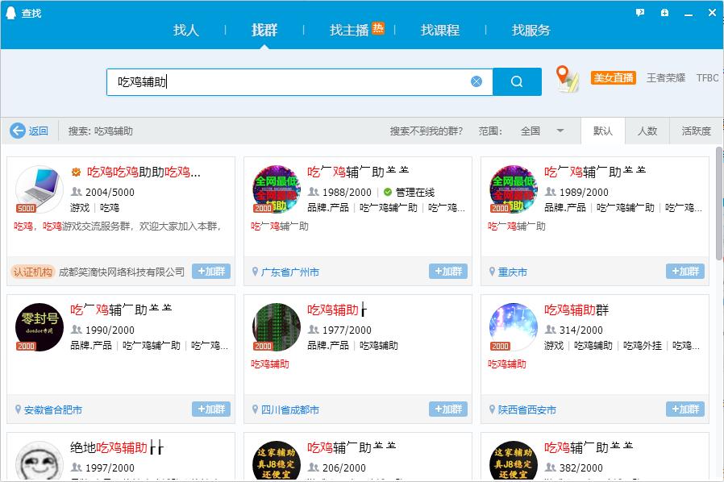Click the create-group icon in the title bar
Image resolution: width=724 pixels, height=482 pixels.
click(x=664, y=12)
